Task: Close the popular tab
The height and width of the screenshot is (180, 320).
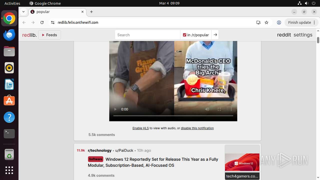Action: coord(82,12)
